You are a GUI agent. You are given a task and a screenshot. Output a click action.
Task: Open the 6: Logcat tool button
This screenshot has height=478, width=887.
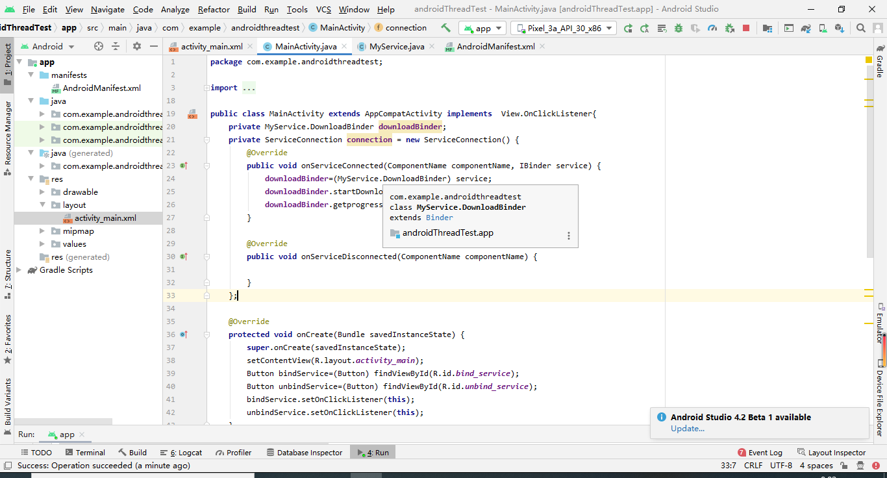(181, 453)
